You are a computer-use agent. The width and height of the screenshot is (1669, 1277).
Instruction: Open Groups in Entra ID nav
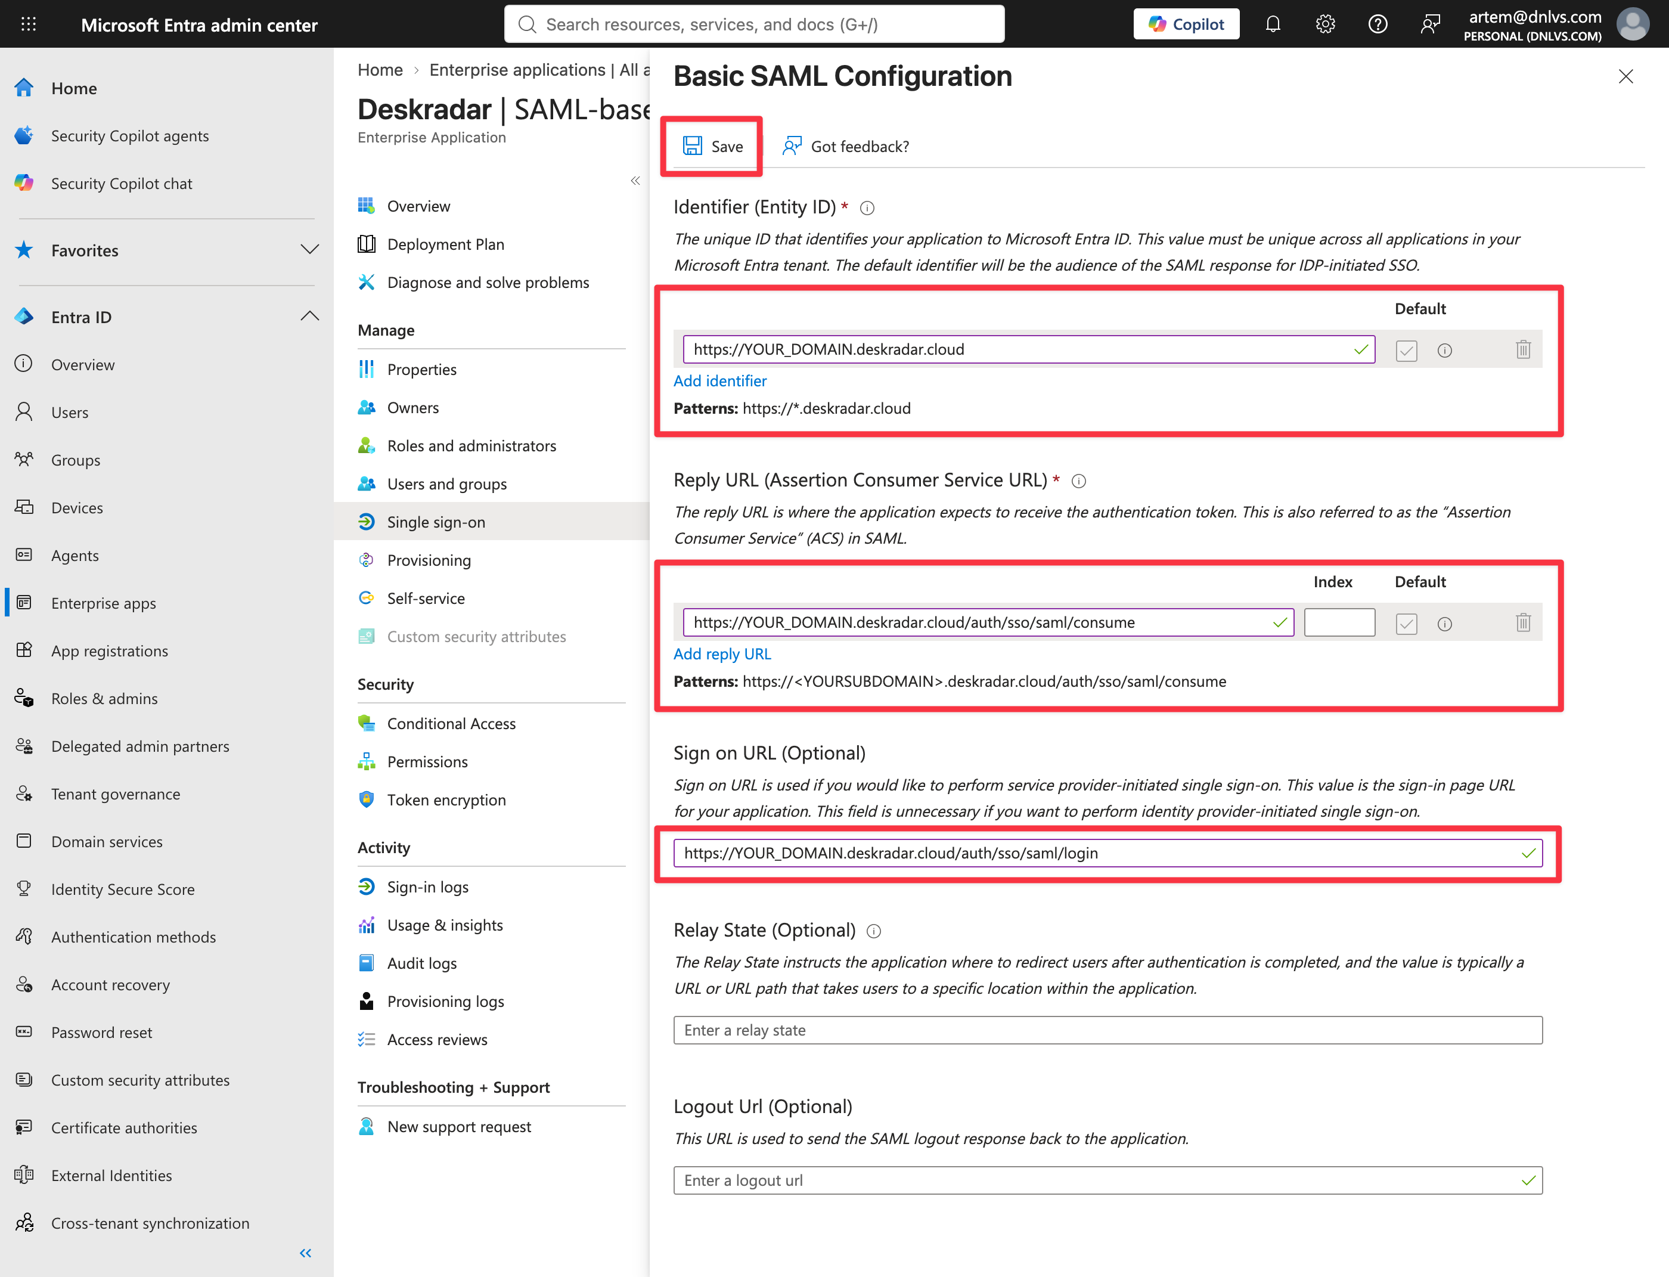[x=76, y=461]
